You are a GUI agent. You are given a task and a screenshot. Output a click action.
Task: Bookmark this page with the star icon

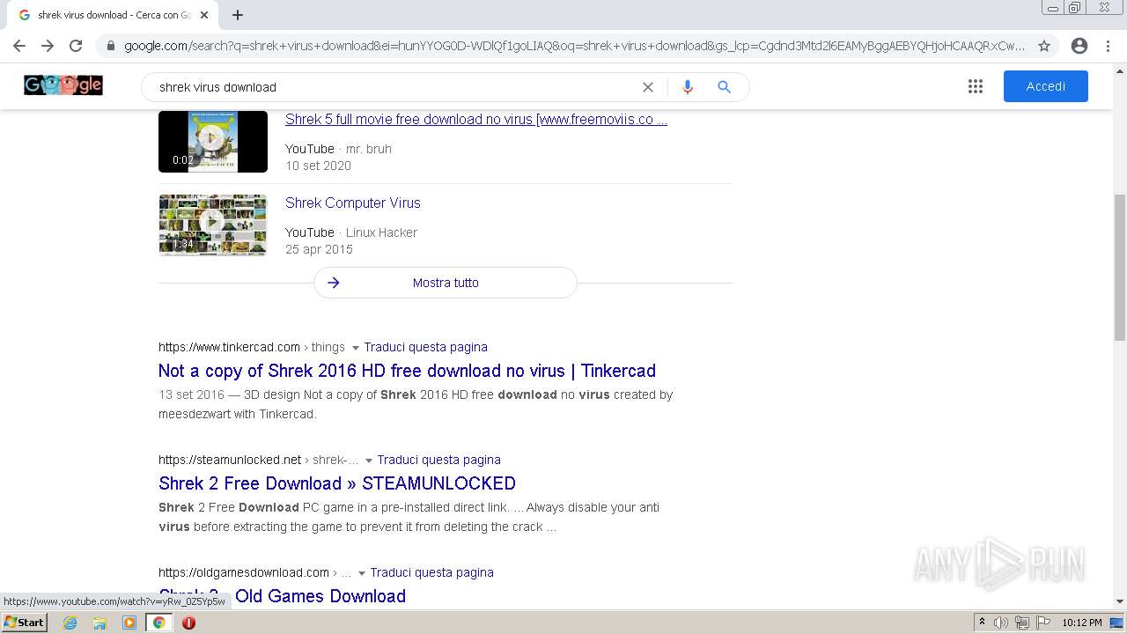[1044, 46]
